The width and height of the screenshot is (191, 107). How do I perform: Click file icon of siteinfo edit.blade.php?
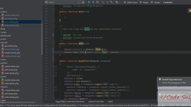coord(2,94)
